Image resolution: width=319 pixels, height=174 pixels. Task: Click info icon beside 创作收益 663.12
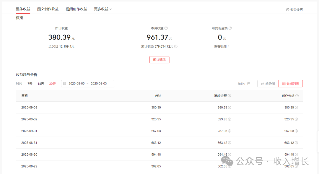(297, 143)
